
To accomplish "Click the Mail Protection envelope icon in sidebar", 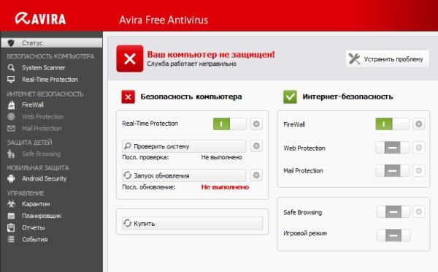I will point(11,129).
